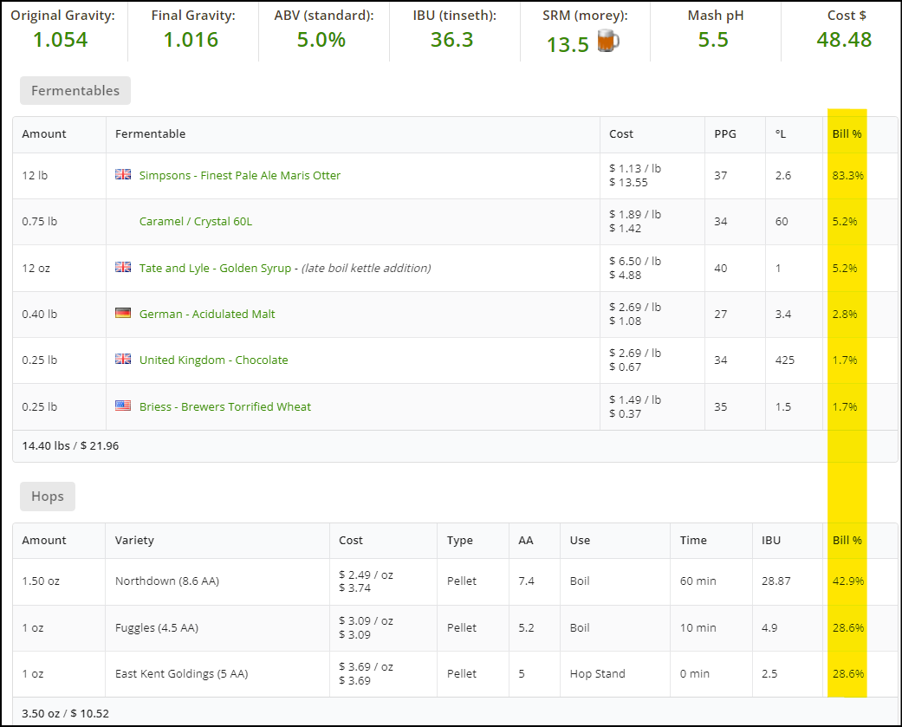902x727 pixels.
Task: Select the Original Gravity value 1.054
Action: [x=61, y=40]
